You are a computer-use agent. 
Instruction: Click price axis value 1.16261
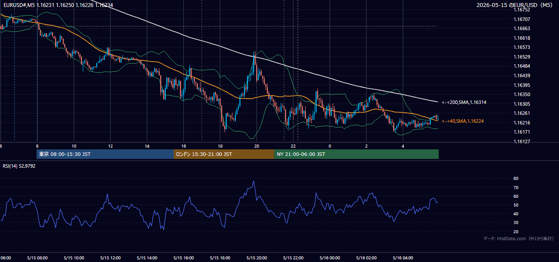[521, 113]
